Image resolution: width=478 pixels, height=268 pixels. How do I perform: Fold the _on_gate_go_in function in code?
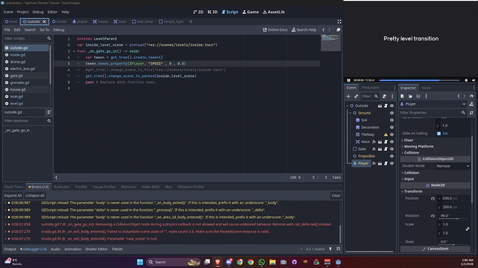[74, 51]
